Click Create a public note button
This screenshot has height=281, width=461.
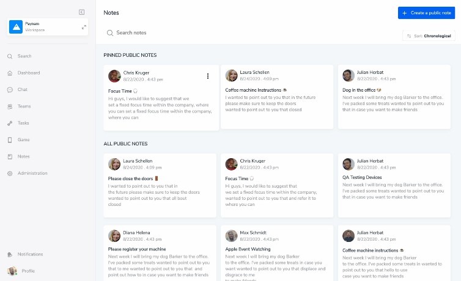coord(426,13)
